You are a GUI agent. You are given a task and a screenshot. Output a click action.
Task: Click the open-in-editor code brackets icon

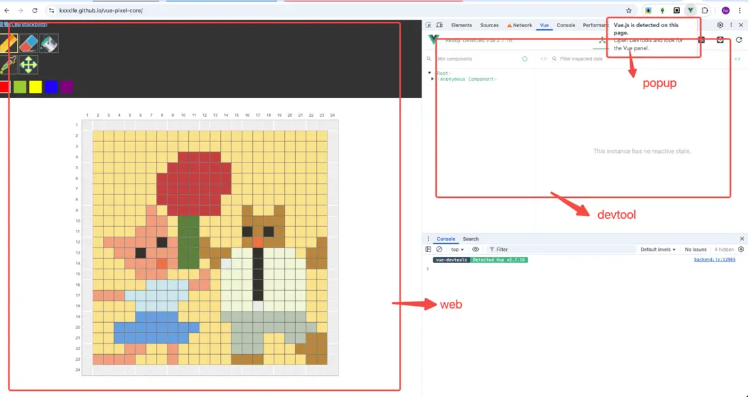coord(738,59)
